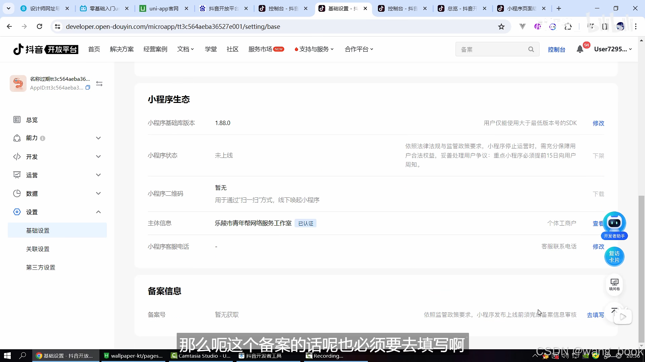Image resolution: width=645 pixels, height=362 pixels.
Task: Copy the AppID with the copy icon
Action: click(x=88, y=87)
